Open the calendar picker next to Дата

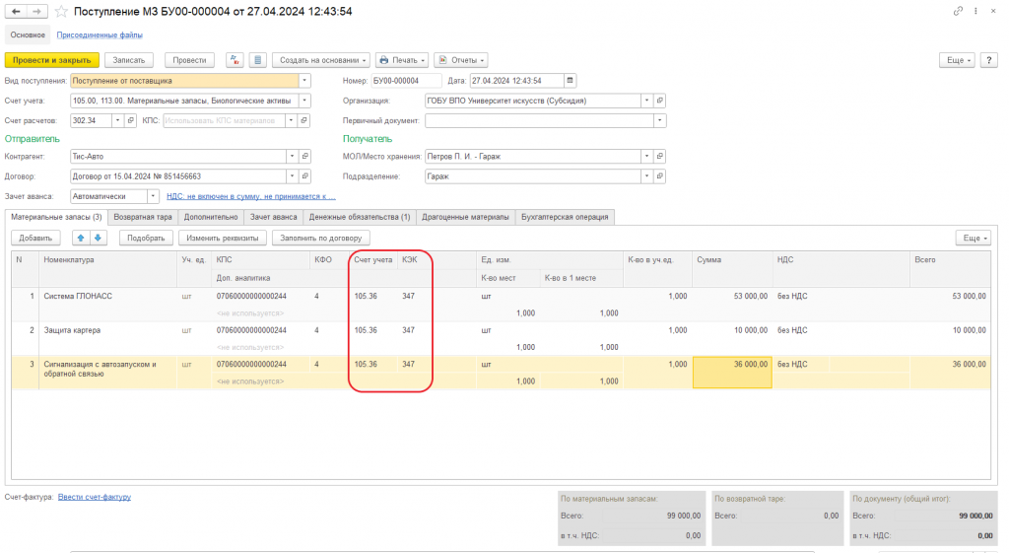[570, 81]
